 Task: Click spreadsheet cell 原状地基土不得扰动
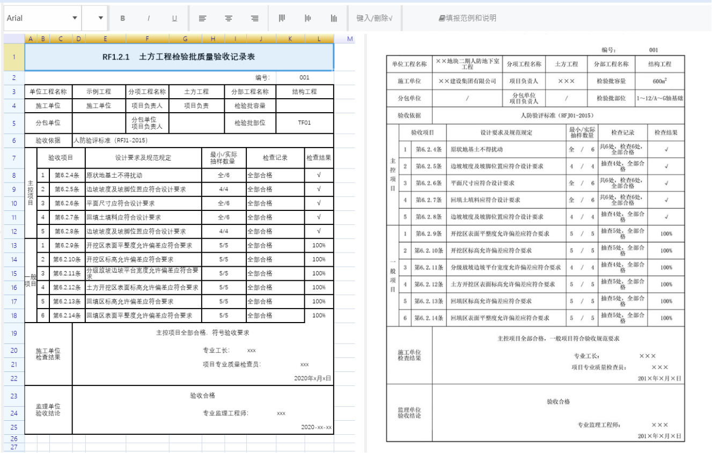(143, 176)
